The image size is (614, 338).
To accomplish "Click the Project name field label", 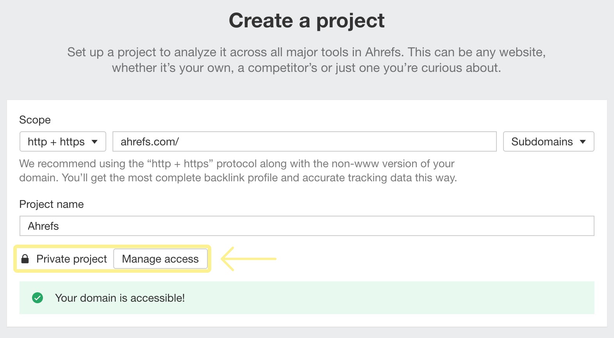I will point(52,204).
